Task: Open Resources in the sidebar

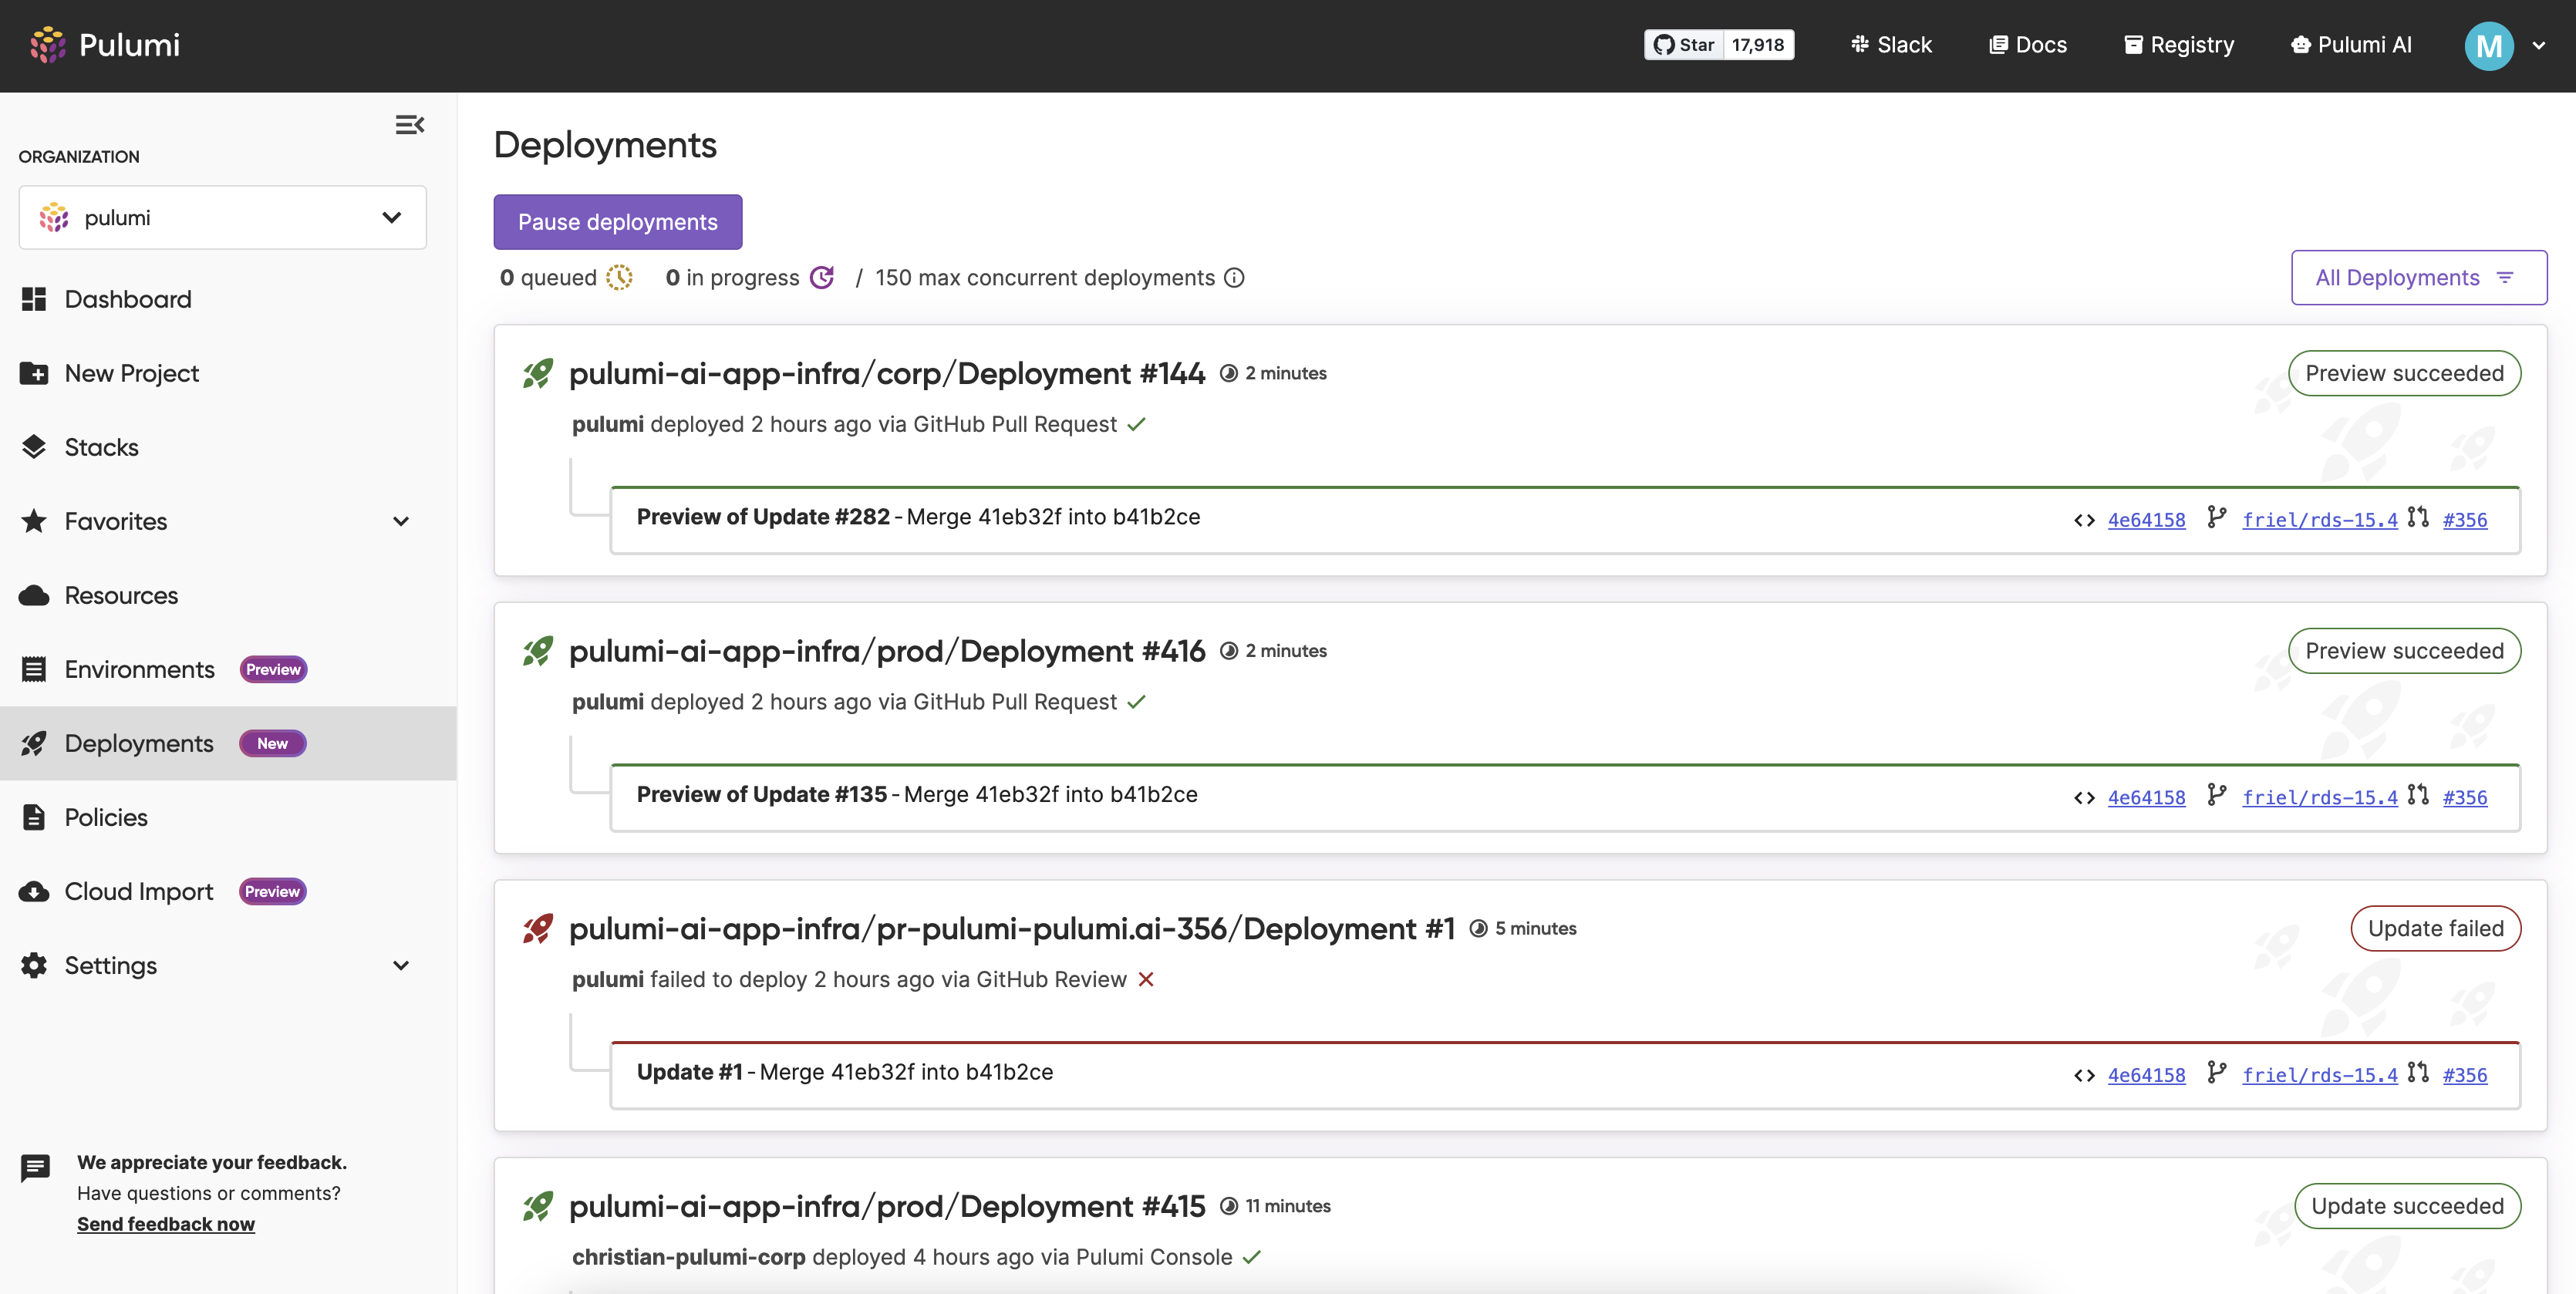Action: click(121, 595)
